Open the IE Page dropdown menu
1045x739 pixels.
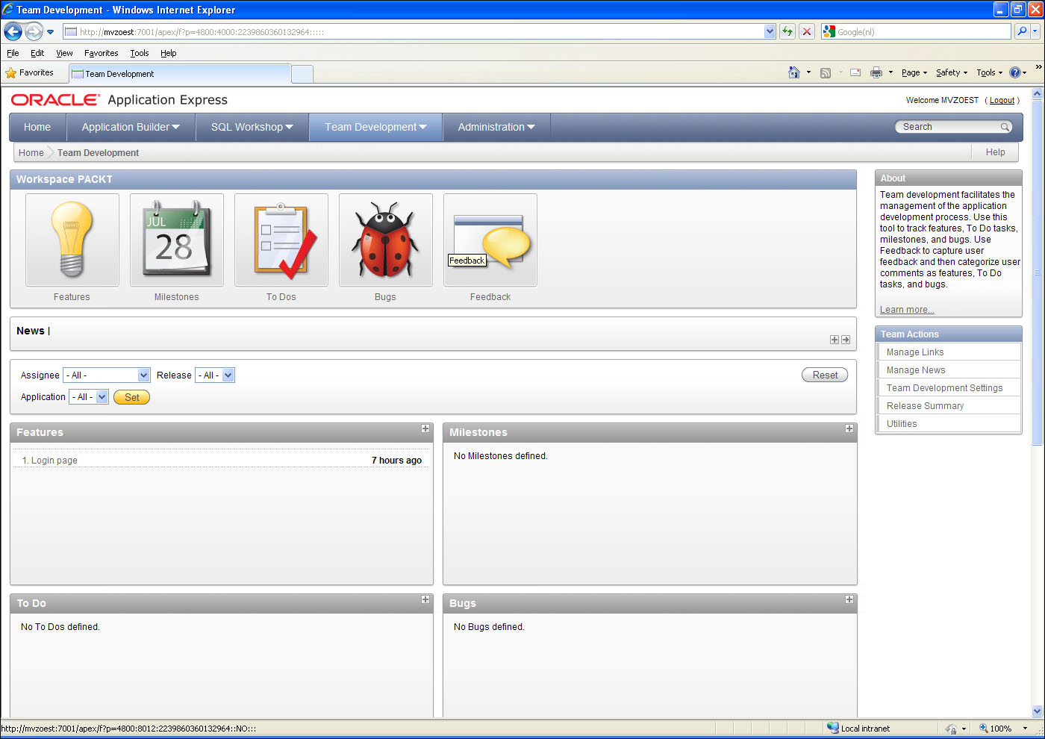[914, 72]
